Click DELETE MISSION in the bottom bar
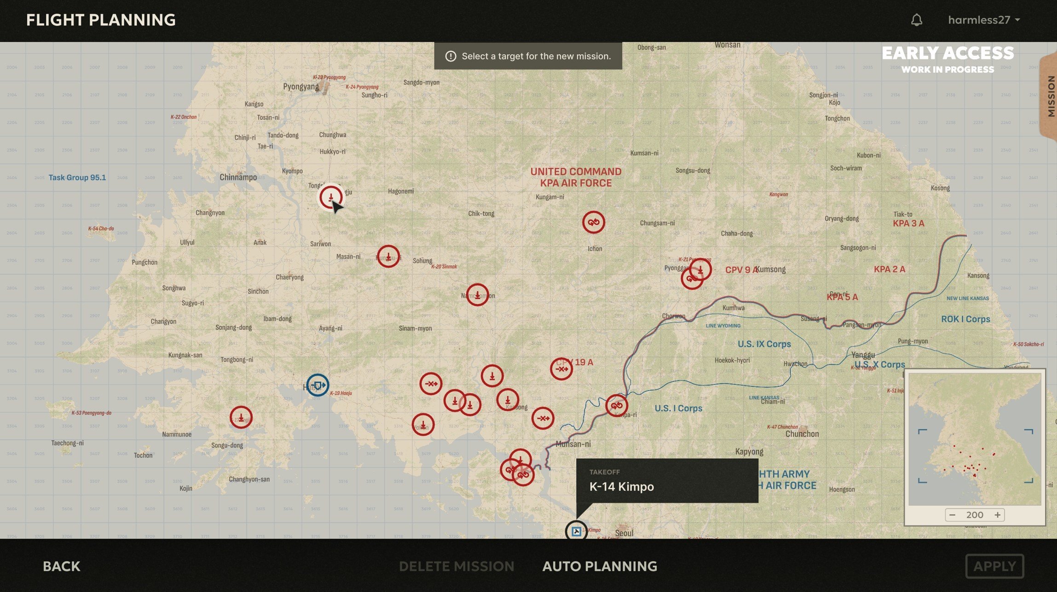Viewport: 1057px width, 592px height. pyautogui.click(x=456, y=566)
